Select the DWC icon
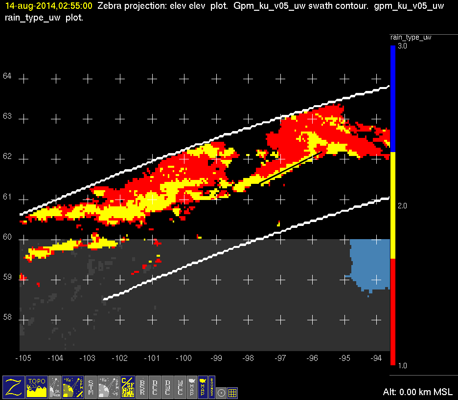Viewport: 458px width, 400px height. coord(168,387)
